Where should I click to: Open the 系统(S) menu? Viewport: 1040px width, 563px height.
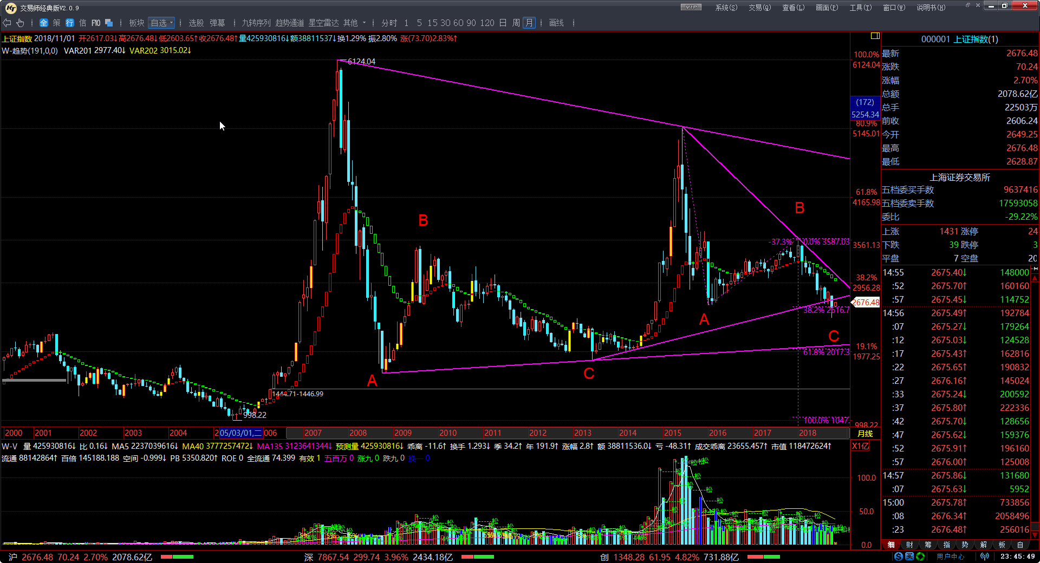click(726, 8)
